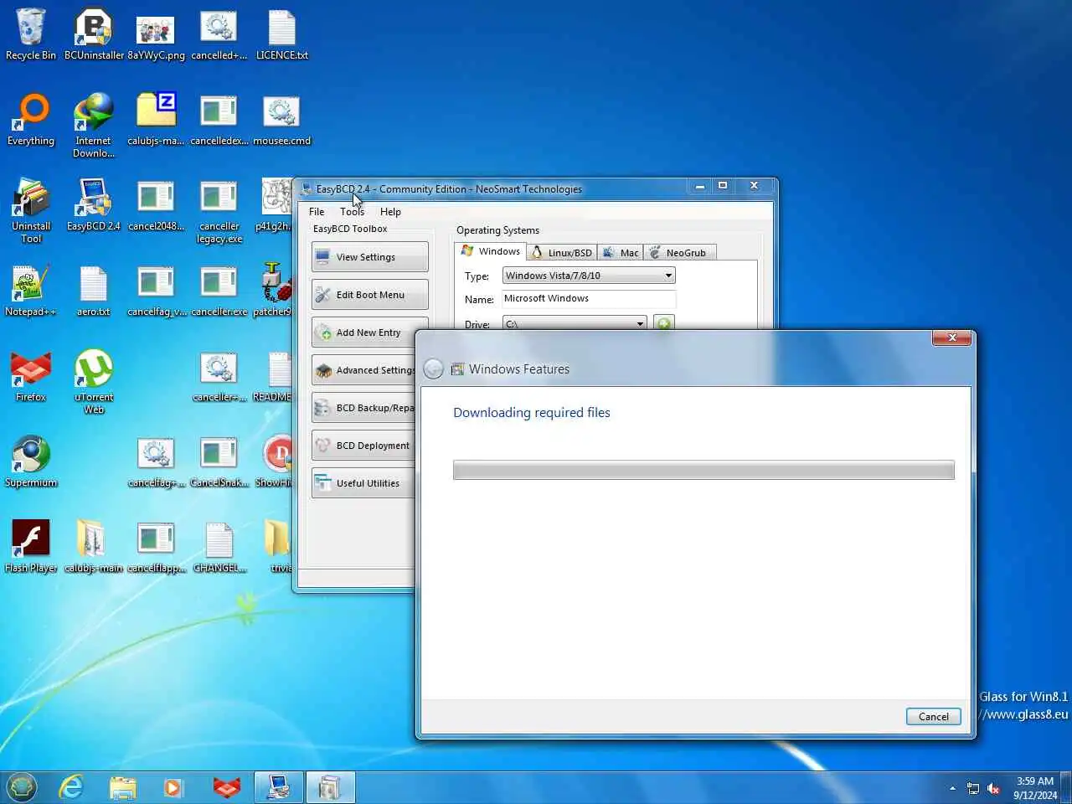This screenshot has height=804, width=1072.
Task: Switch to the Mac tab
Action: click(x=621, y=252)
